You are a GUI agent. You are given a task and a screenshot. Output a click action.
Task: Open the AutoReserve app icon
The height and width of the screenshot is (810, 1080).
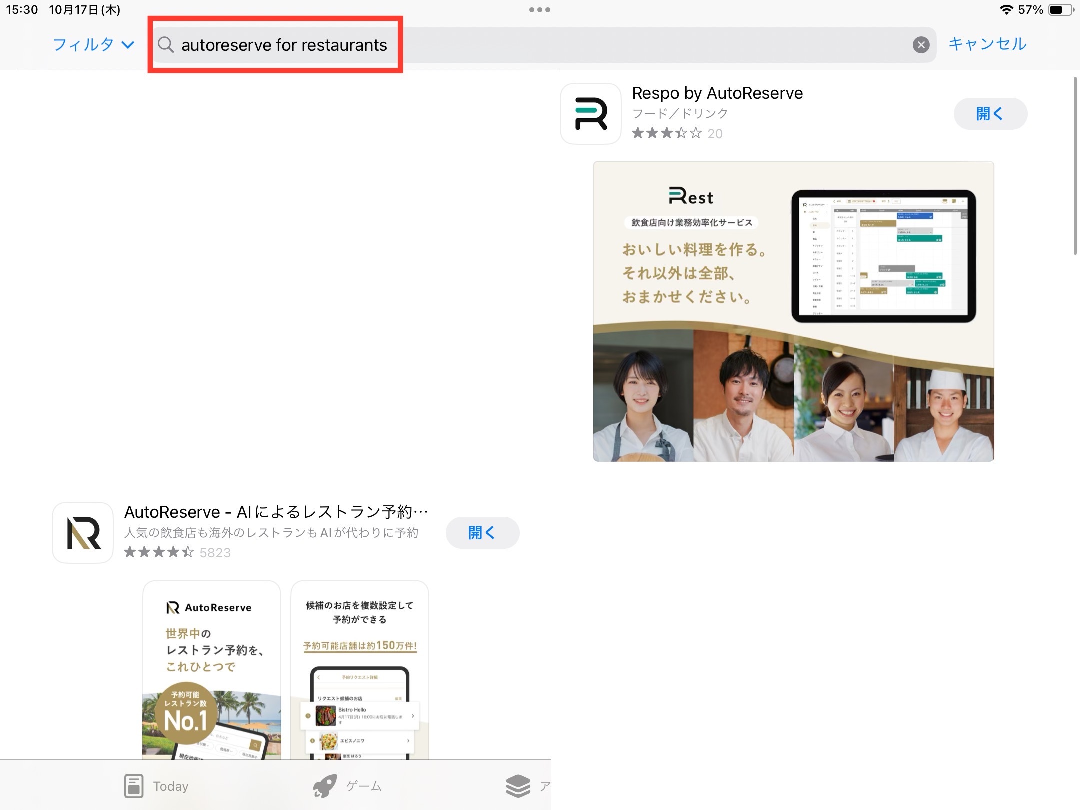(x=83, y=533)
